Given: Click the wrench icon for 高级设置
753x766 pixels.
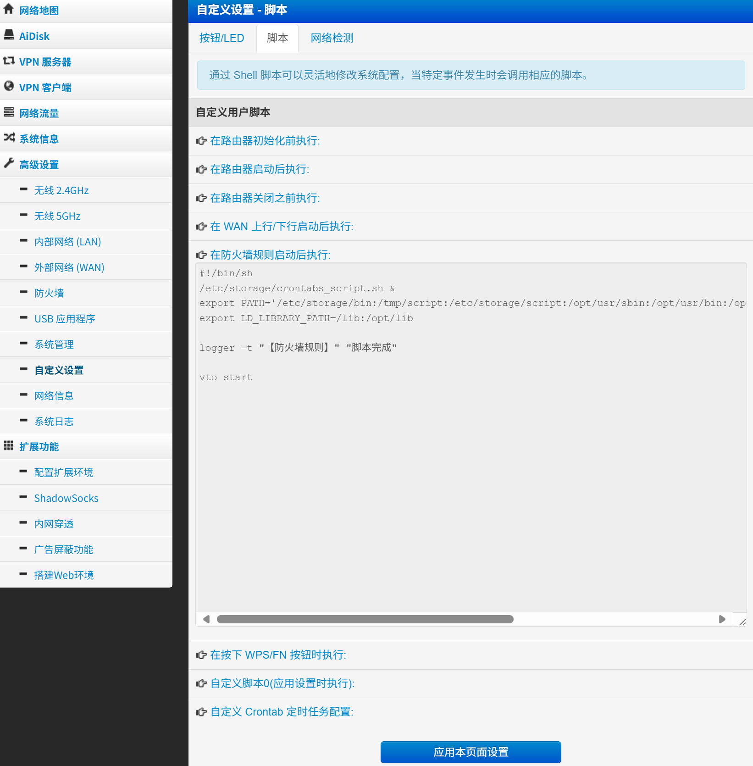Looking at the screenshot, I should point(8,163).
